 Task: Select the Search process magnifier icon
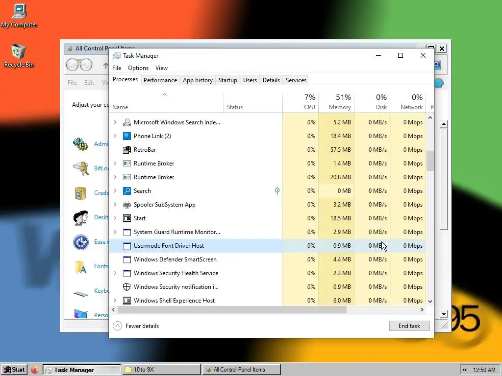[127, 191]
